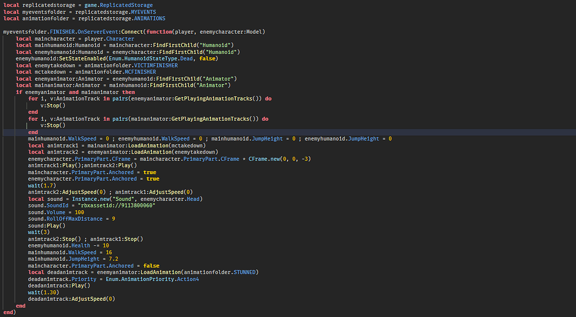Click the 'local mainanimator:Animator' line

(x=123, y=86)
